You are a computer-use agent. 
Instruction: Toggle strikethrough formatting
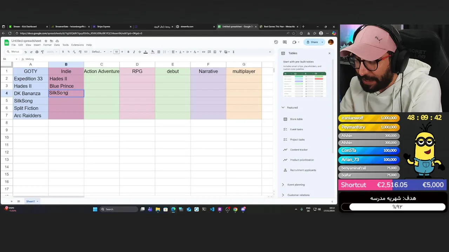coord(140,52)
